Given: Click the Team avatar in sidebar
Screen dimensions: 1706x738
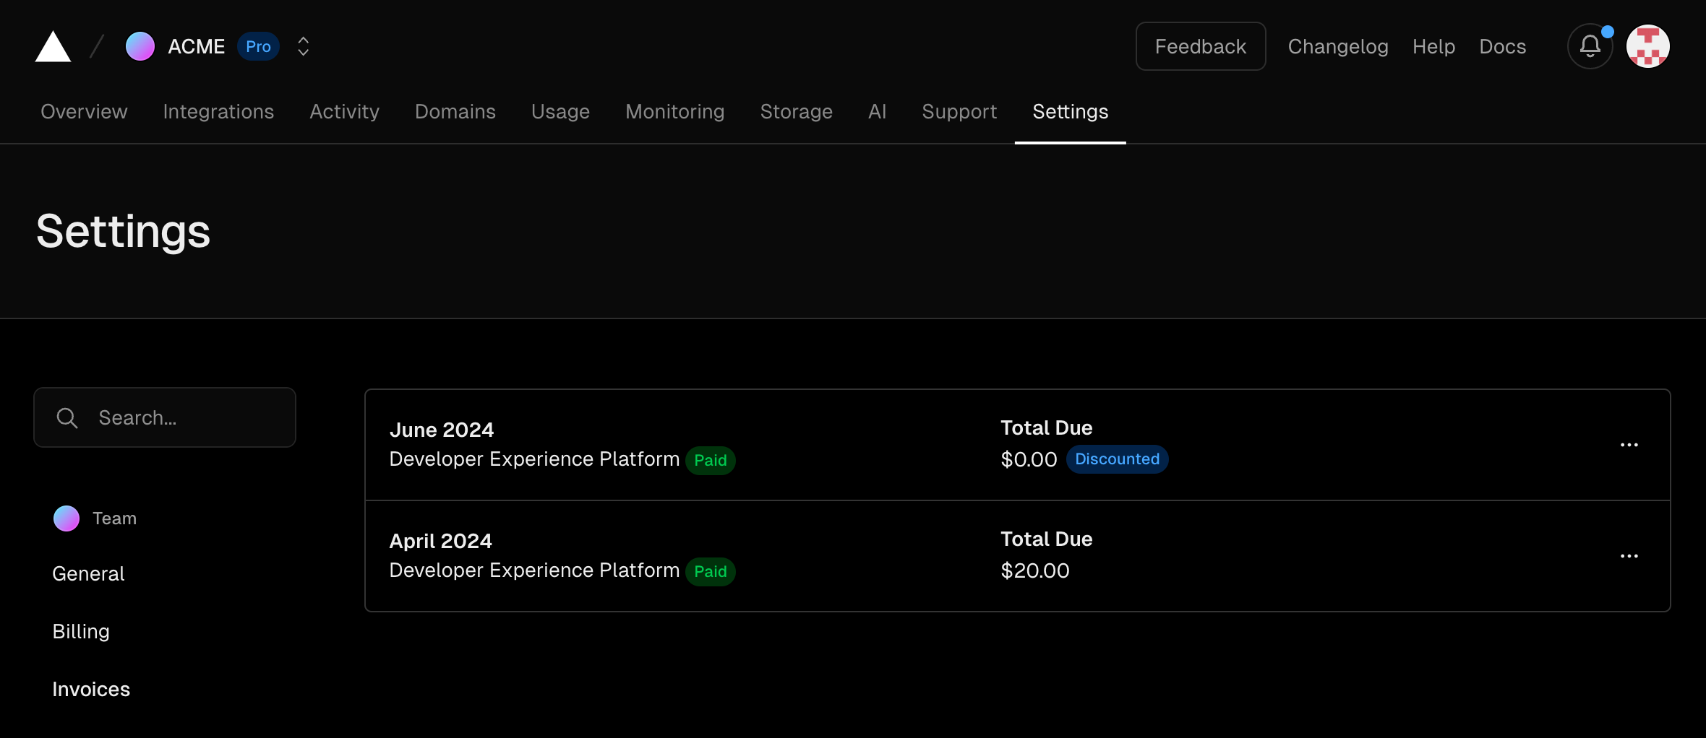Looking at the screenshot, I should pyautogui.click(x=67, y=518).
